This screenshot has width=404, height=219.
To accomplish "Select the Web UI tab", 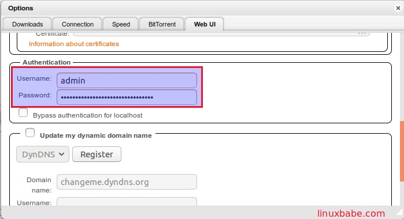I will (x=205, y=24).
